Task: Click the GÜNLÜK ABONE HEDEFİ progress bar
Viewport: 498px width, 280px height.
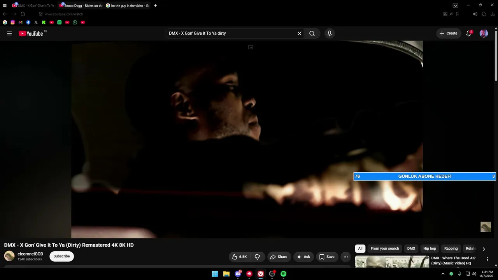Action: point(424,176)
